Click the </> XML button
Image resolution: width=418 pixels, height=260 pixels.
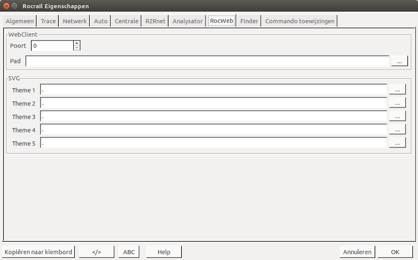pos(96,252)
